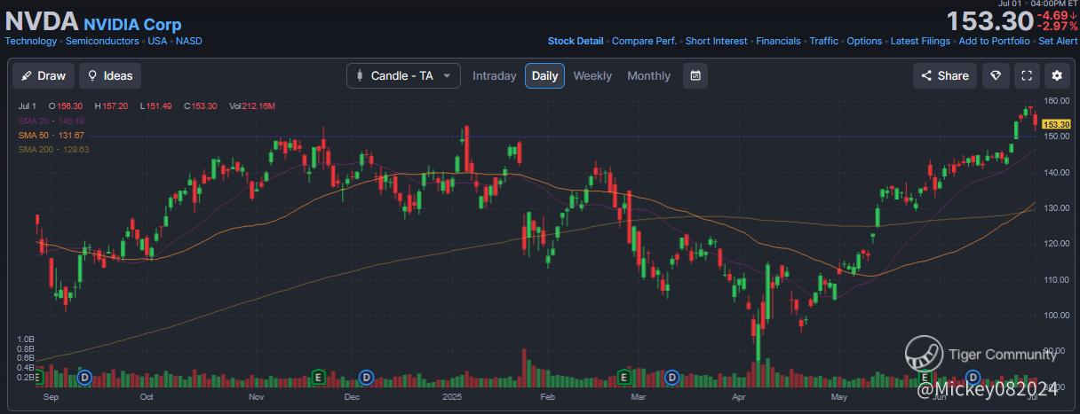Click the Vol 212.16M readout
The width and height of the screenshot is (1080, 414).
252,106
